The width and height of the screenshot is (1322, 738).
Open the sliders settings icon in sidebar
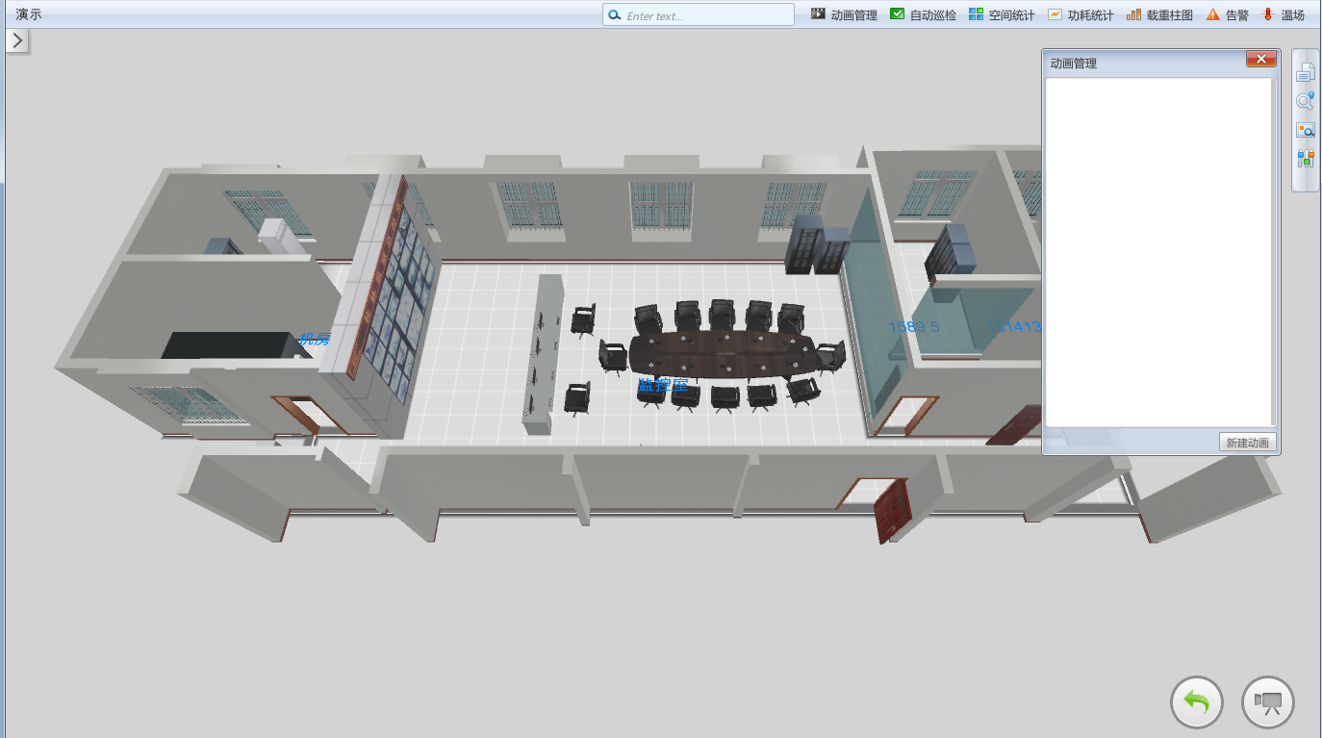click(x=1306, y=159)
